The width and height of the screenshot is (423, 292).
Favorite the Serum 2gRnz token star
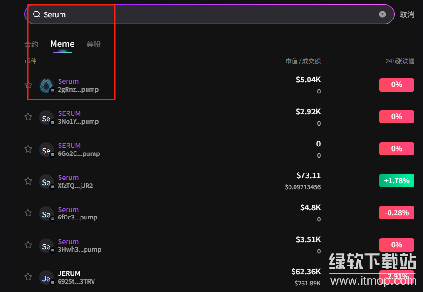28,85
